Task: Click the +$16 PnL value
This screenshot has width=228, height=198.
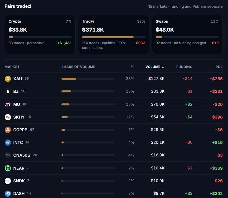Action: click(217, 143)
